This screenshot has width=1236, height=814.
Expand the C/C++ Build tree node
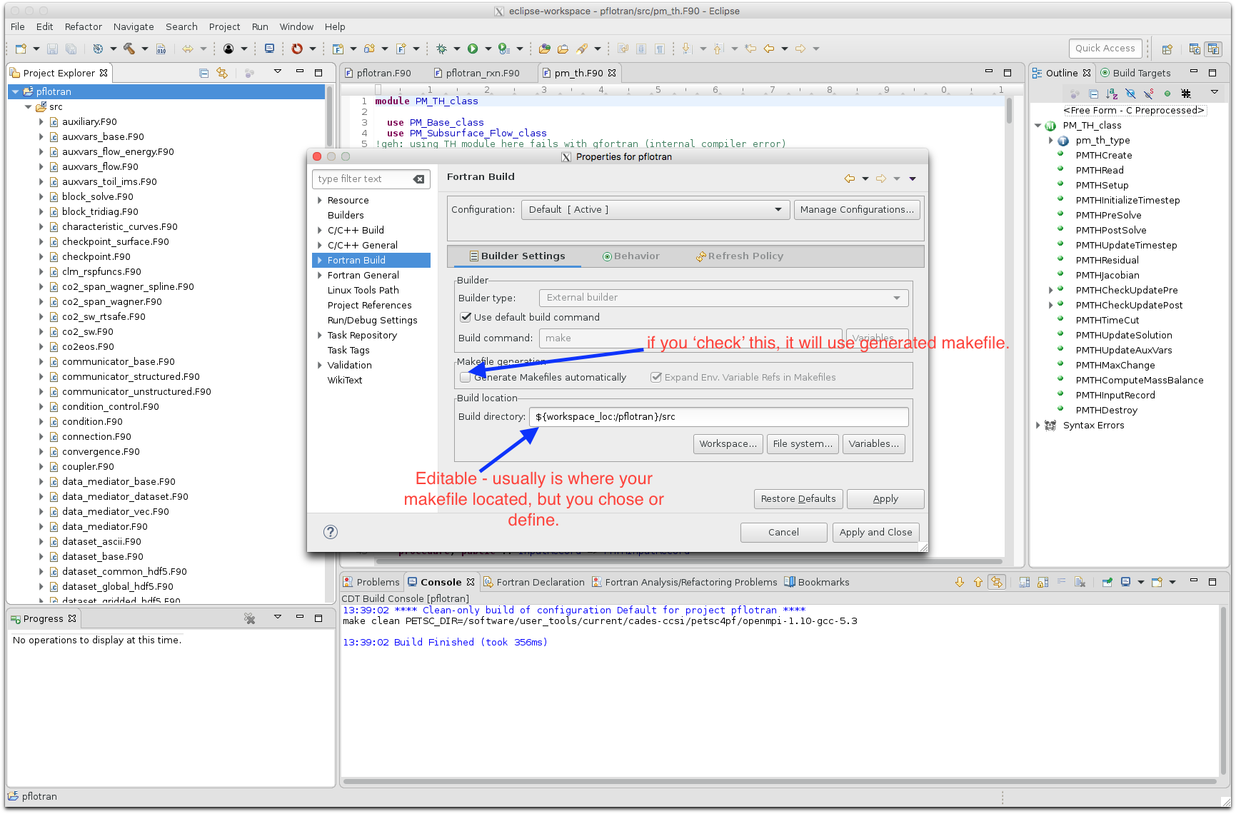point(320,230)
